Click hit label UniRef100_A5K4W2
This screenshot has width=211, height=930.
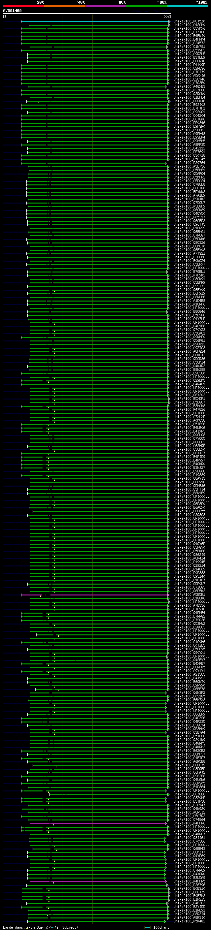tap(189, 921)
